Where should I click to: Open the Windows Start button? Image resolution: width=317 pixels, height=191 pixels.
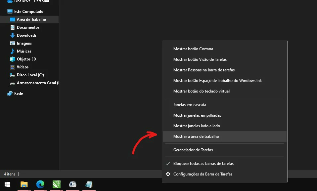[7, 184]
